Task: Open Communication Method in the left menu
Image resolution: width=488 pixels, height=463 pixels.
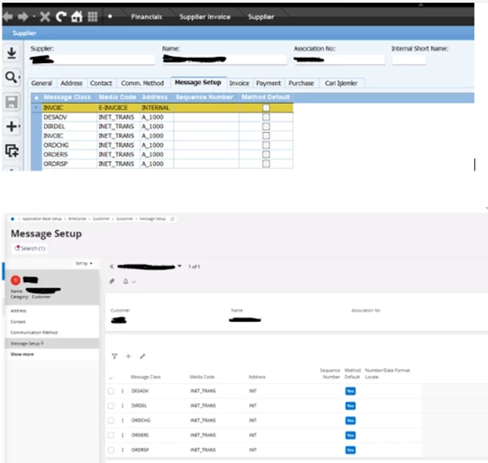Action: [x=34, y=332]
